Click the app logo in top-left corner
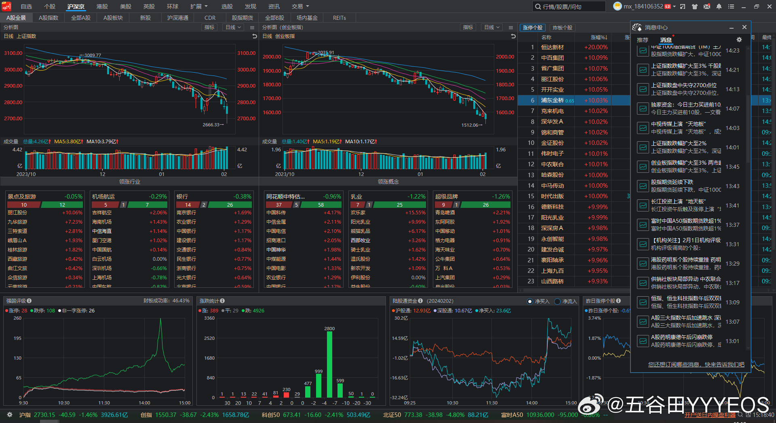 (x=6, y=6)
